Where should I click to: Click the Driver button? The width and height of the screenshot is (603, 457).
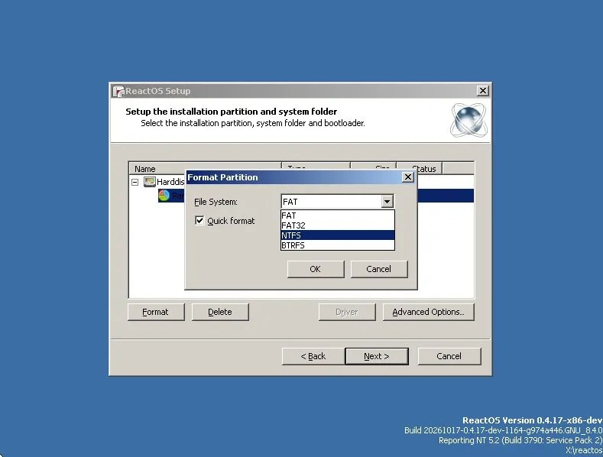point(347,312)
